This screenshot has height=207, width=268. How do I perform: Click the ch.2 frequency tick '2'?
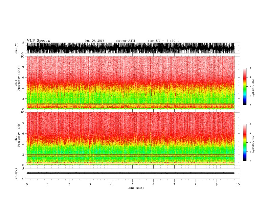point(23,155)
